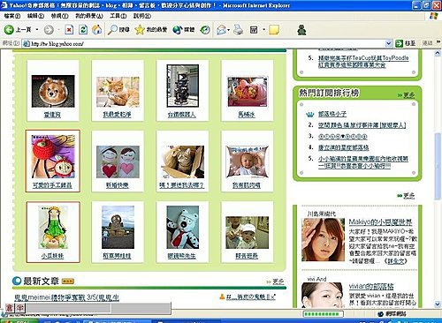Click the Edit page toolbar icon

coord(254,30)
